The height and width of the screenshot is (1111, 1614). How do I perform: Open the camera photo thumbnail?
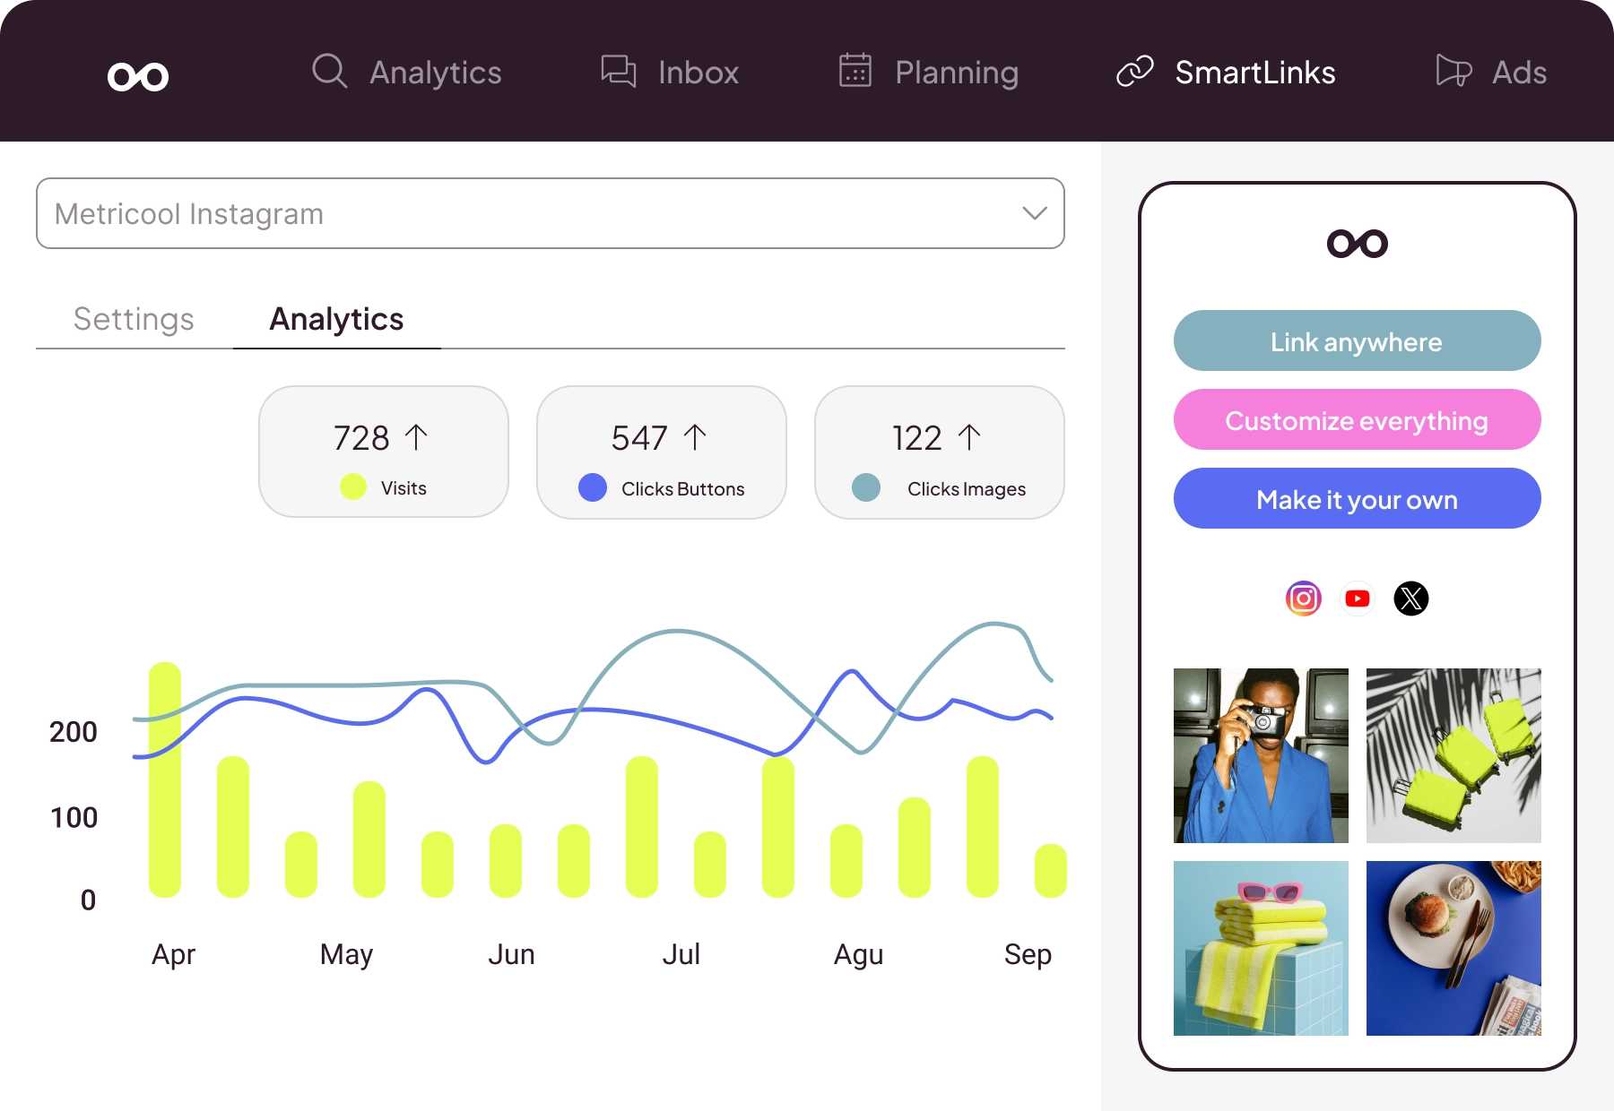pyautogui.click(x=1260, y=756)
